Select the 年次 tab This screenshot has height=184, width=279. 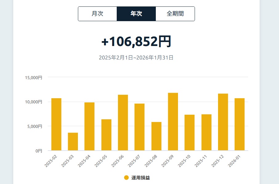[136, 14]
